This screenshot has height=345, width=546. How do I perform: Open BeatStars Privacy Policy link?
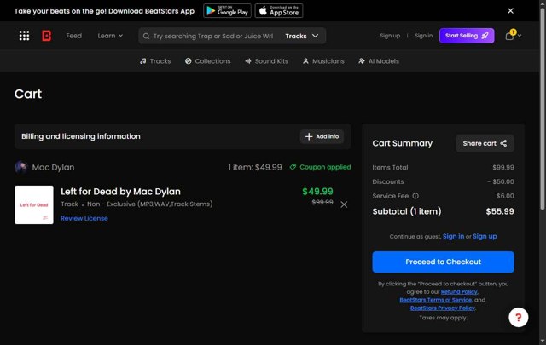(x=443, y=308)
